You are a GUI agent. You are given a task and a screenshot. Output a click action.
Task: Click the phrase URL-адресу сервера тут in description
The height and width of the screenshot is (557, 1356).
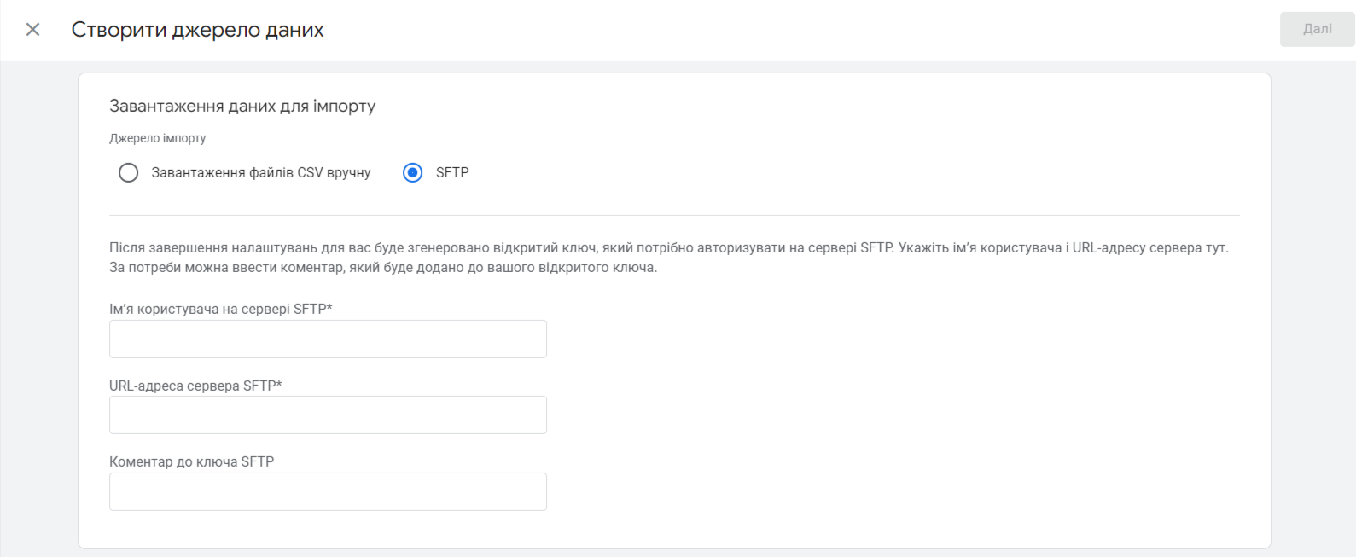[x=1149, y=248]
